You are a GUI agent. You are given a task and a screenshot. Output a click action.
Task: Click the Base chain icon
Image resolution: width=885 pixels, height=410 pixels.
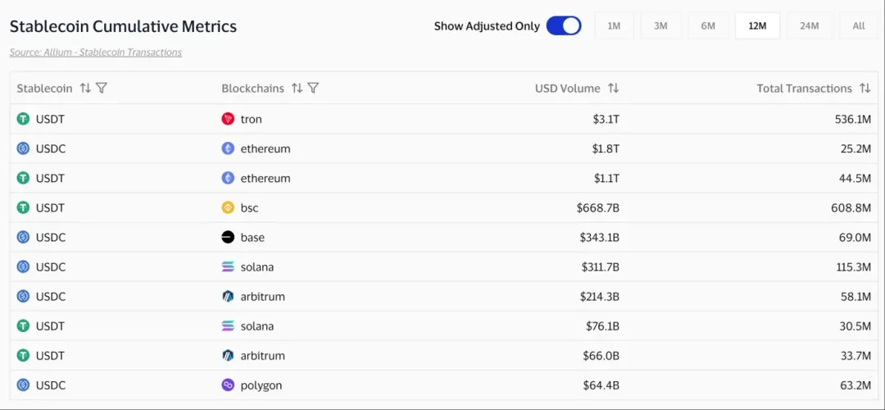pos(228,237)
